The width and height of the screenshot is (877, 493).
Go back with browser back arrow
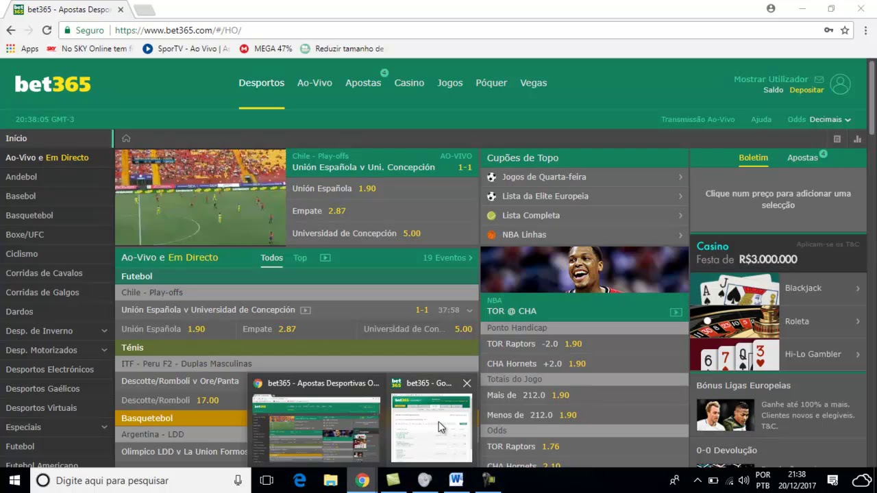click(x=11, y=30)
